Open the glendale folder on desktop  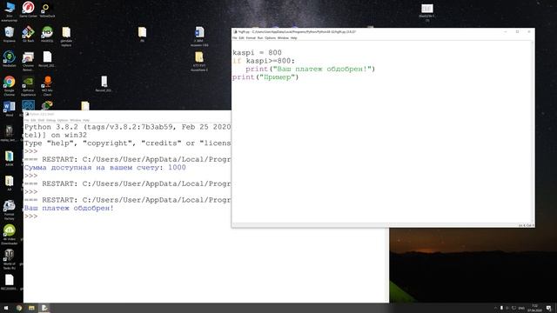click(66, 37)
